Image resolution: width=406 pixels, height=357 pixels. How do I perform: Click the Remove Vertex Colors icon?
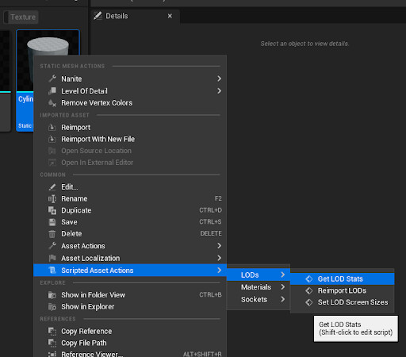(52, 103)
